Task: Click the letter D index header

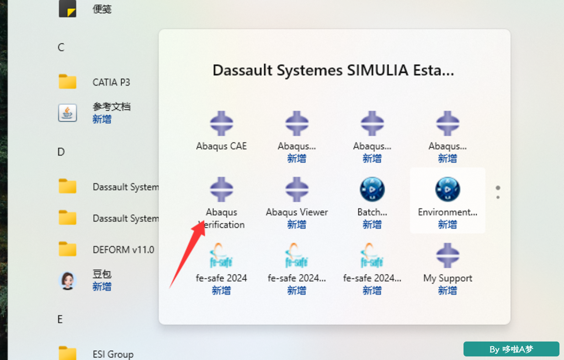Action: click(x=61, y=152)
